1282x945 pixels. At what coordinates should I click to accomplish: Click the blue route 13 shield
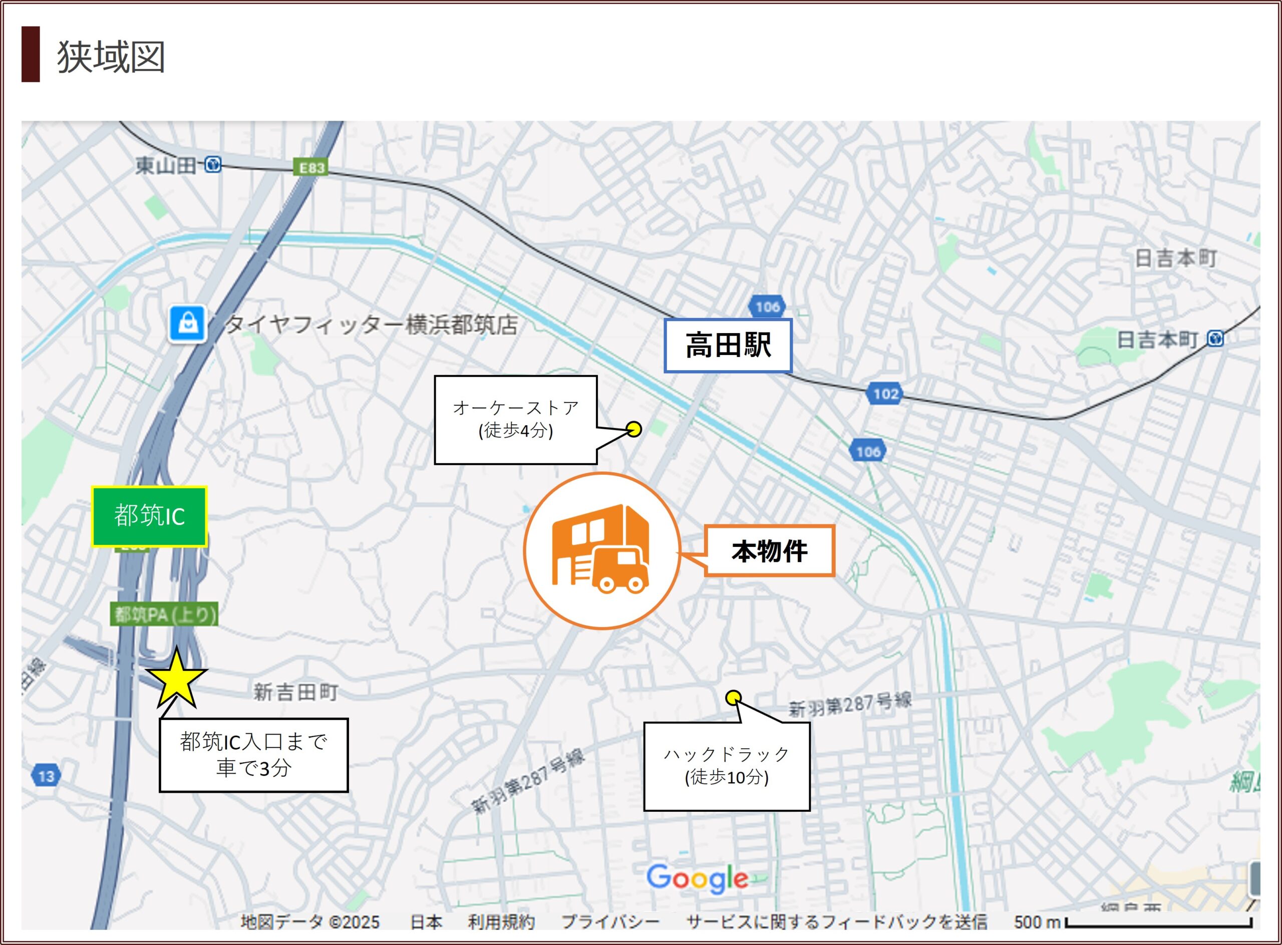click(x=46, y=776)
